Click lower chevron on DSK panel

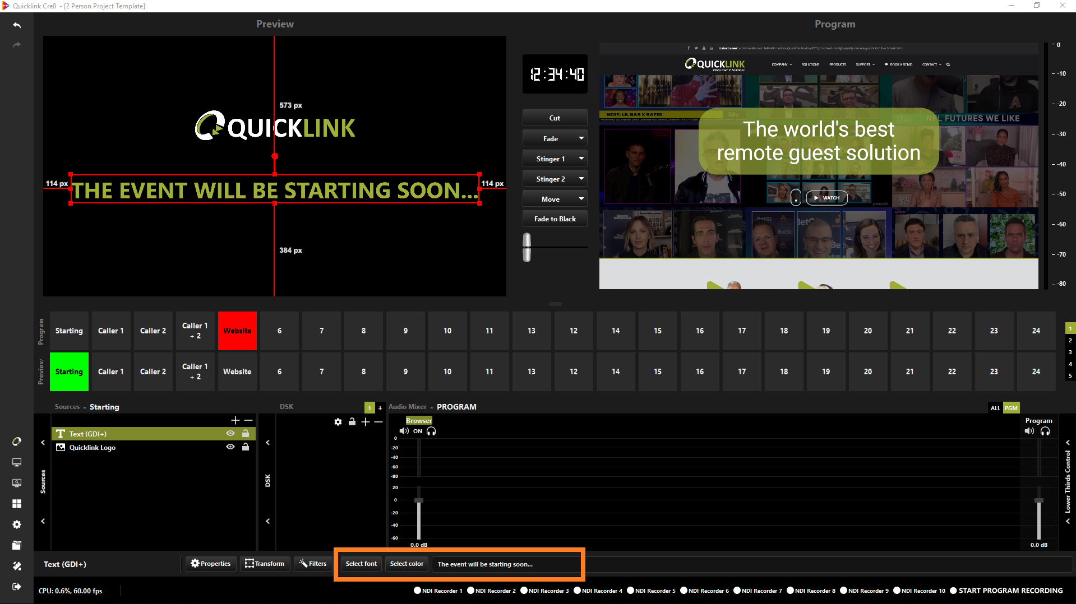268,521
